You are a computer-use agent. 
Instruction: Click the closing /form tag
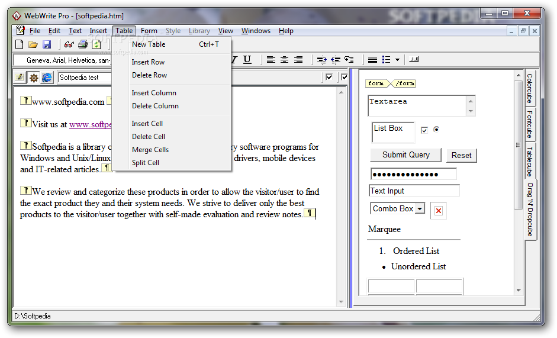404,83
